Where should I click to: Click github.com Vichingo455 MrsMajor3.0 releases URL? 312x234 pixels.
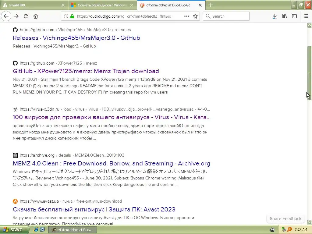pos(75,30)
